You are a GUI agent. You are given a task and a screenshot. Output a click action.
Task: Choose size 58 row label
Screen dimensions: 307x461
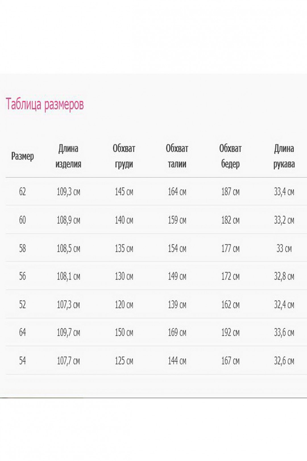22,248
